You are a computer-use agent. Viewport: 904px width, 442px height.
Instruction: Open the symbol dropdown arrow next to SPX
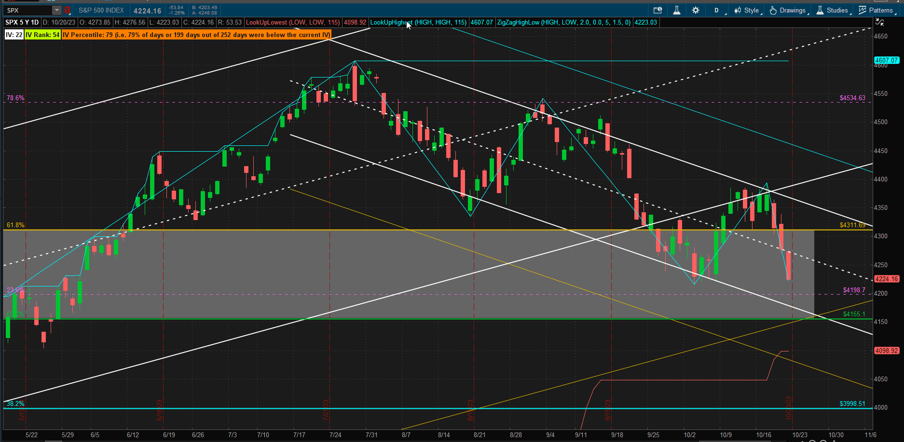coord(57,10)
